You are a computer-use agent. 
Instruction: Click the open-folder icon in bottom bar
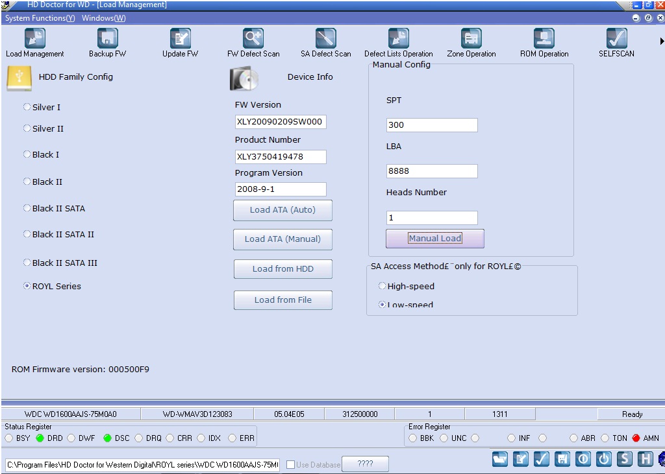coord(500,458)
